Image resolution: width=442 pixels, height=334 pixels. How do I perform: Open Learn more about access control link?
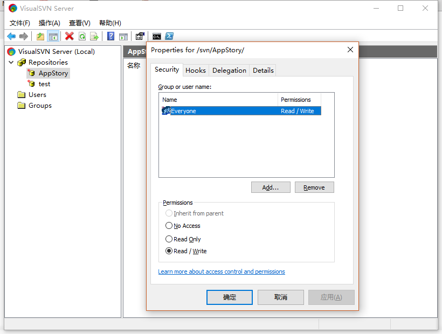click(222, 272)
